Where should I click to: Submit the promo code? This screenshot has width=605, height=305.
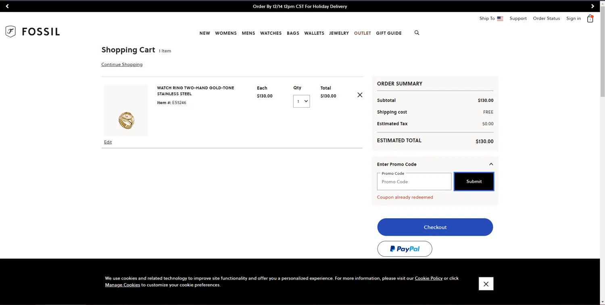coord(474,182)
